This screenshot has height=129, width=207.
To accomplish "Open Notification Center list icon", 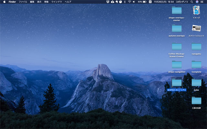I will pyautogui.click(x=202, y=2).
